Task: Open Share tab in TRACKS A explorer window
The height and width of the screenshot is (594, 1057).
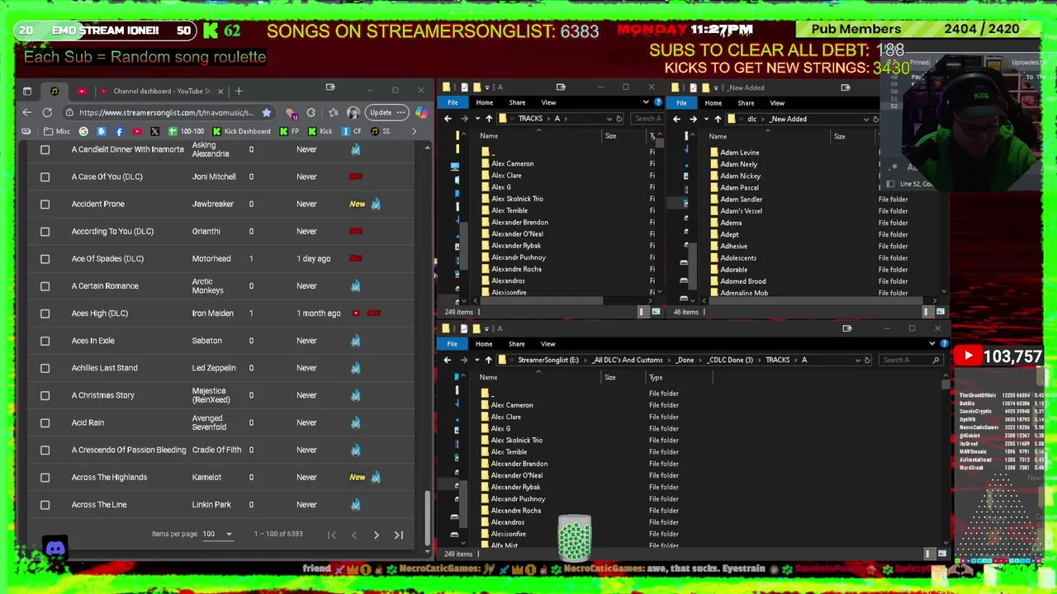Action: point(517,102)
